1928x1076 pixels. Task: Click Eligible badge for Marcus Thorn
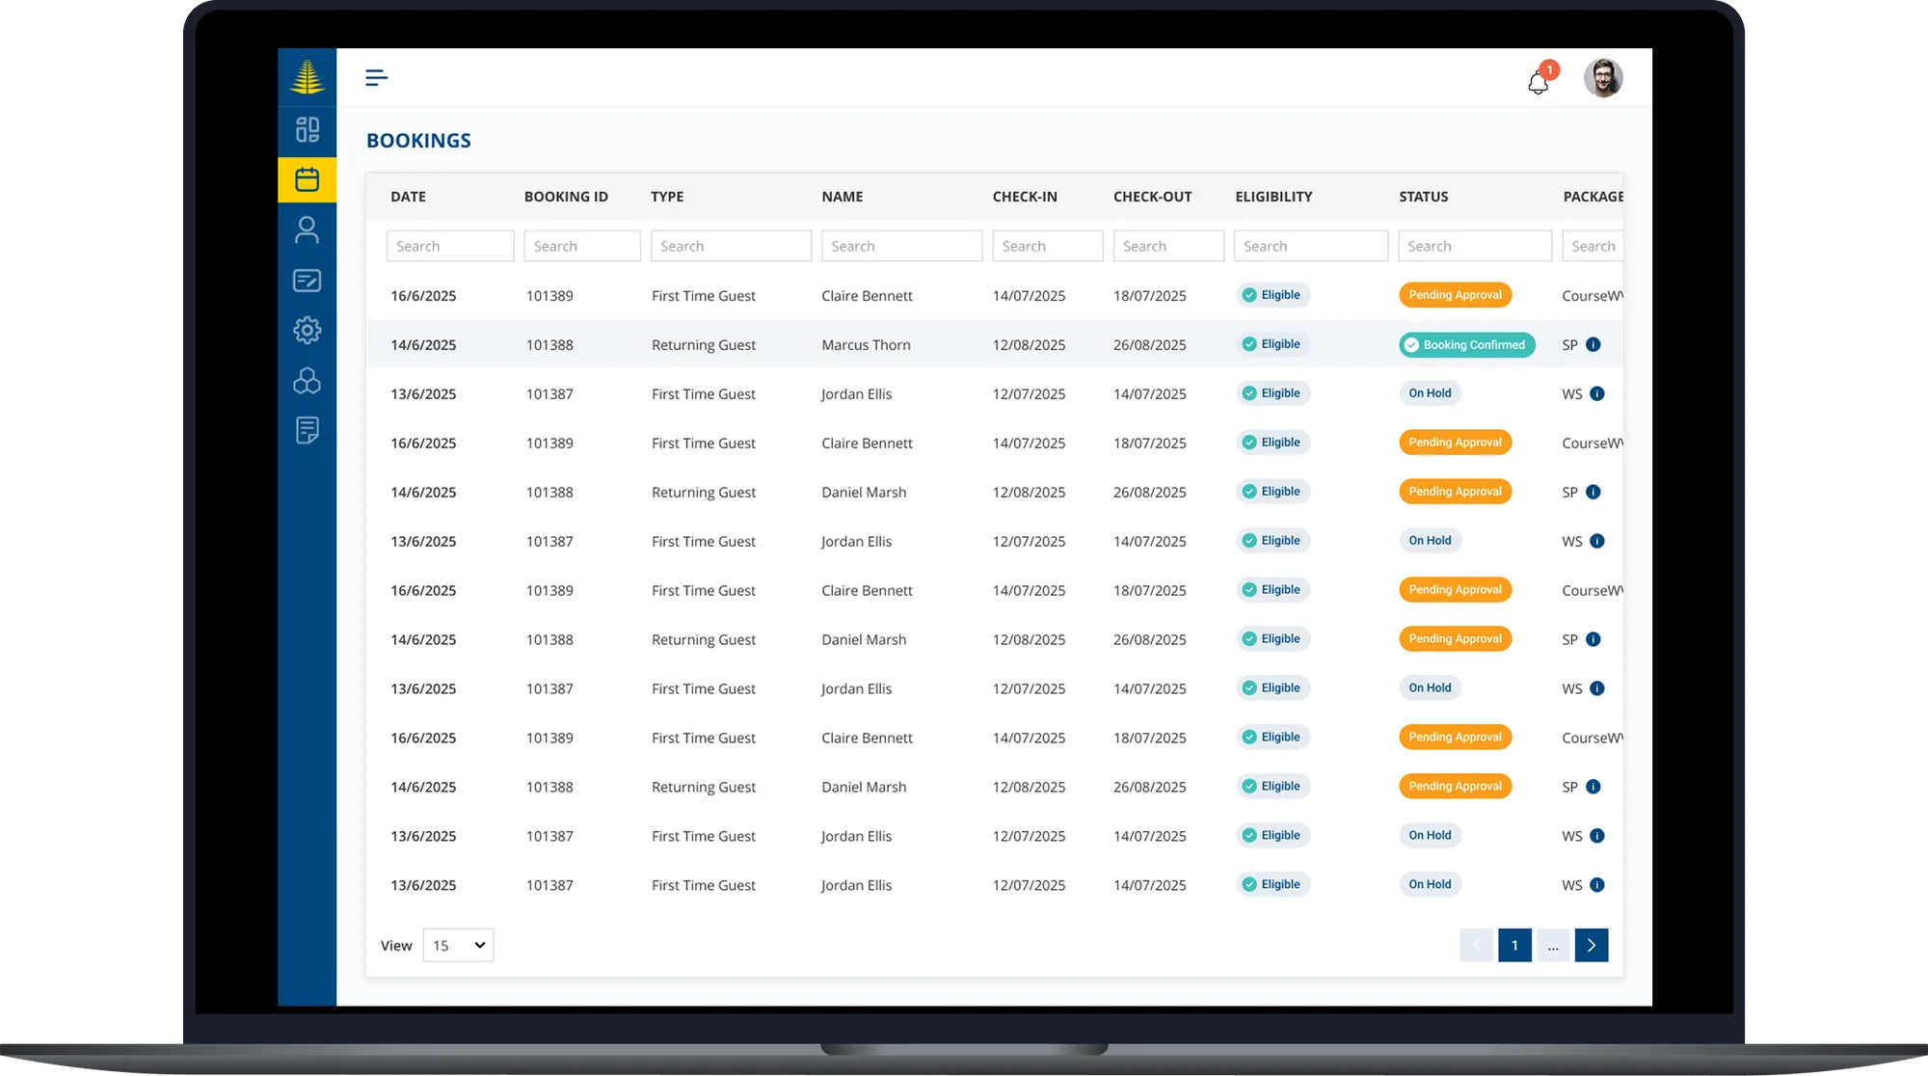[x=1272, y=344]
